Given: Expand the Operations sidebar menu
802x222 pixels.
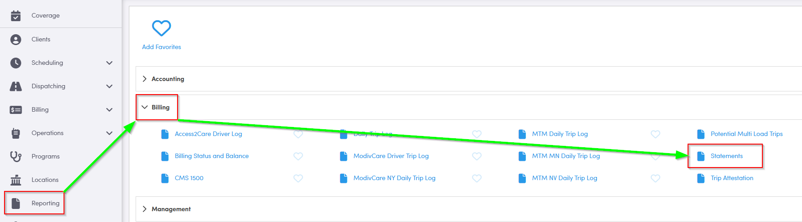Looking at the screenshot, I should [x=109, y=133].
